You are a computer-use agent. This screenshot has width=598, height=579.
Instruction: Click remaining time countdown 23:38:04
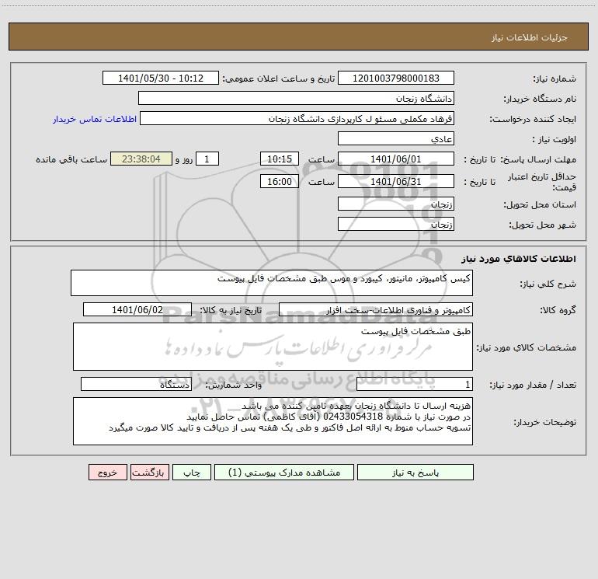141,159
